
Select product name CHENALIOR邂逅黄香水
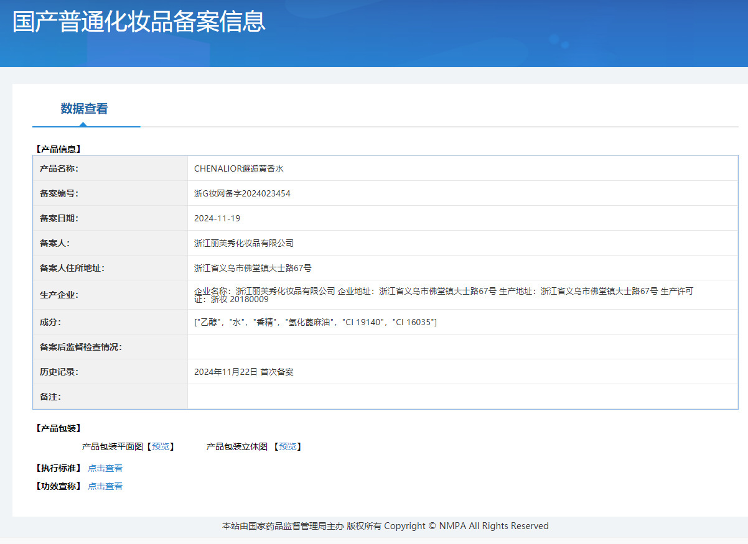point(238,168)
